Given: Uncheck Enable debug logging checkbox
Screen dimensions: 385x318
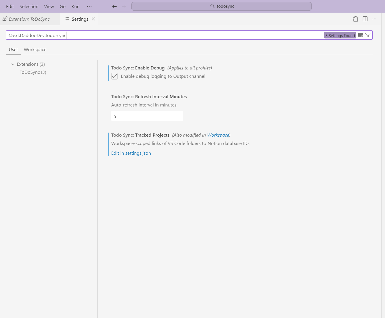Looking at the screenshot, I should point(114,76).
